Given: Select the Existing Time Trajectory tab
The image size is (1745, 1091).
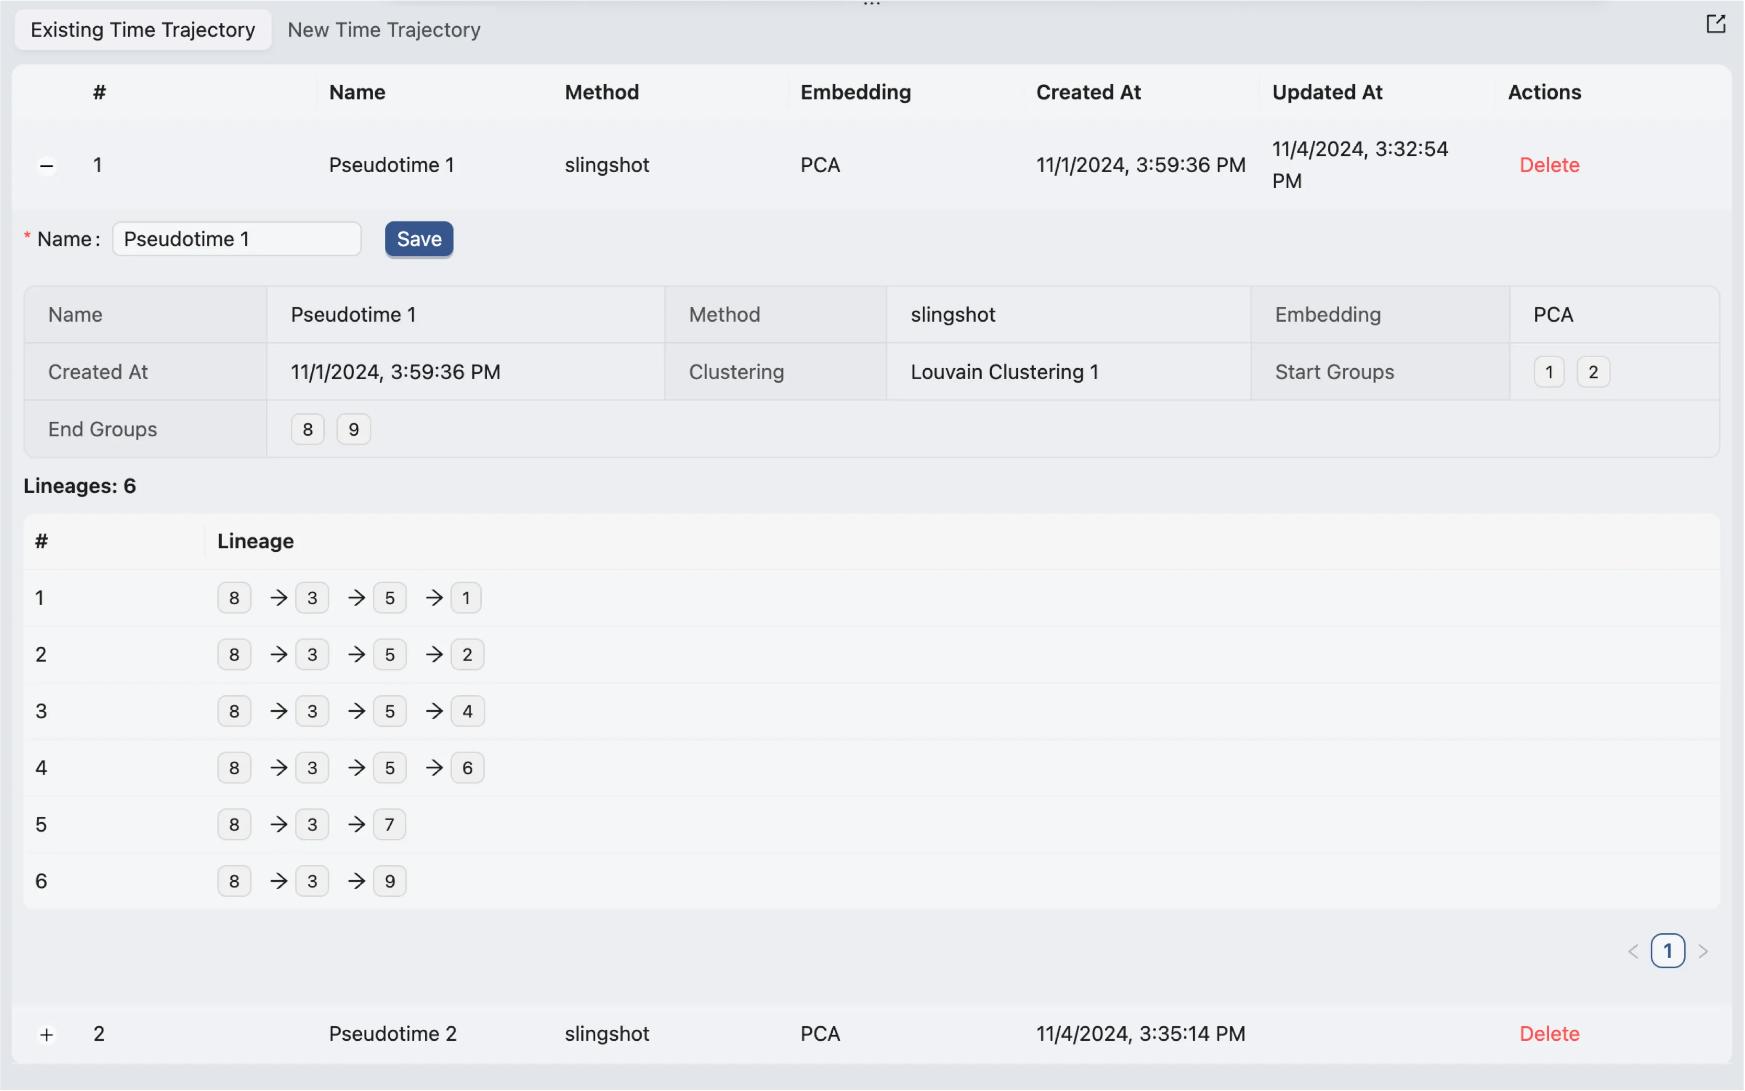Looking at the screenshot, I should pos(143,30).
